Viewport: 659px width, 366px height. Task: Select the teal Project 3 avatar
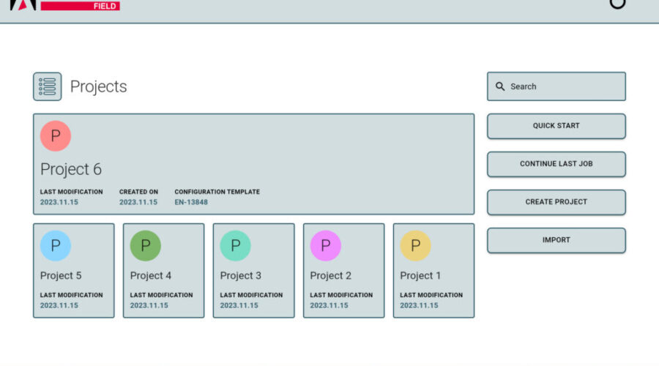[x=236, y=246]
